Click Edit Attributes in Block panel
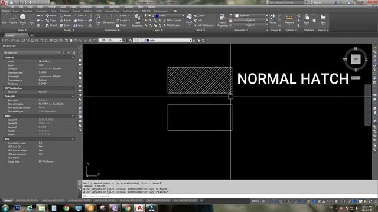 pyautogui.click(x=203, y=25)
